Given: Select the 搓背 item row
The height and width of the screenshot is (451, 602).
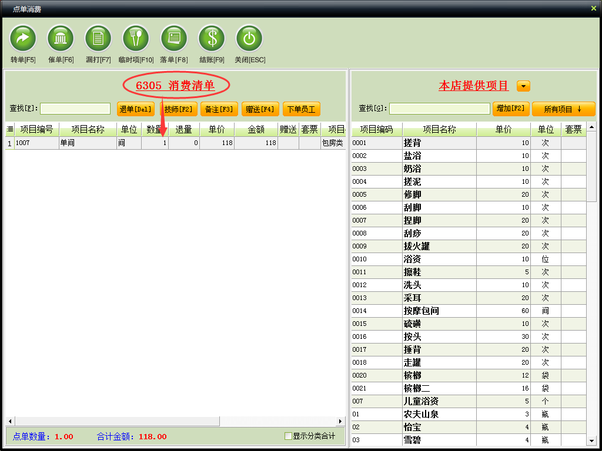Looking at the screenshot, I should pos(469,143).
